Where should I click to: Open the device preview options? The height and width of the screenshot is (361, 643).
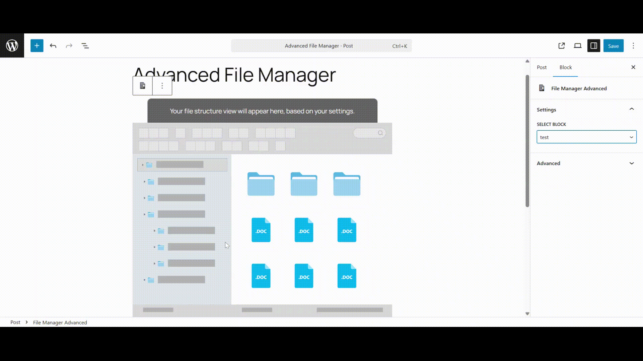tap(578, 45)
